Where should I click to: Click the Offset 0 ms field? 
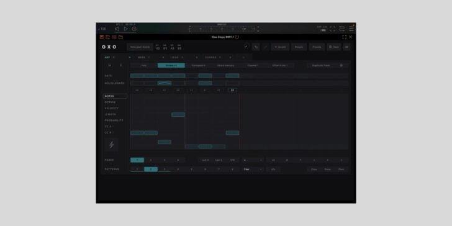pyautogui.click(x=280, y=65)
